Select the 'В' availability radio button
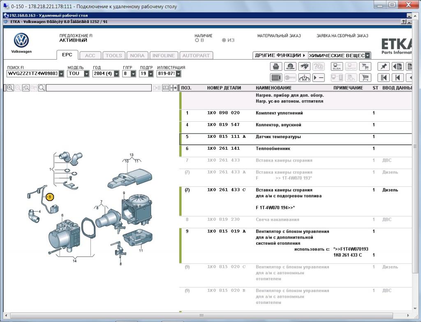Image resolution: width=421 pixels, height=322 pixels. pyautogui.click(x=197, y=40)
